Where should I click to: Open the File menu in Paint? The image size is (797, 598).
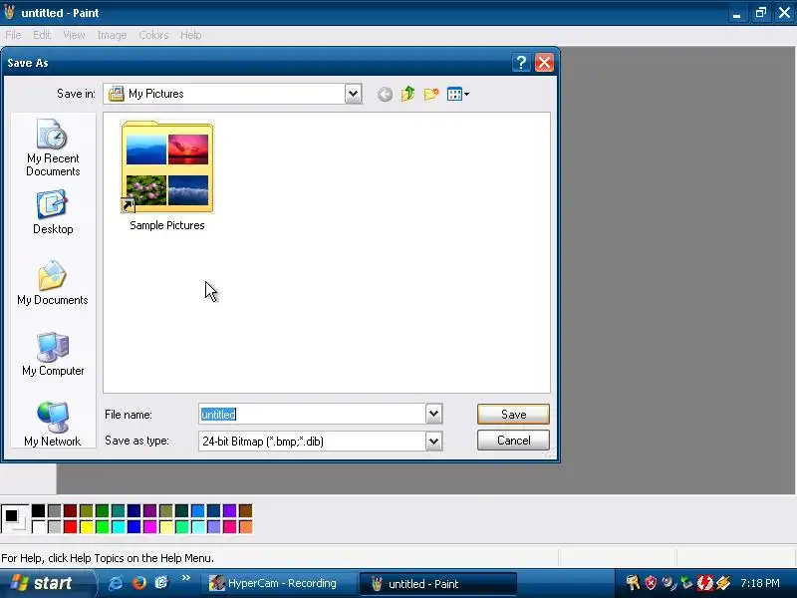click(13, 35)
